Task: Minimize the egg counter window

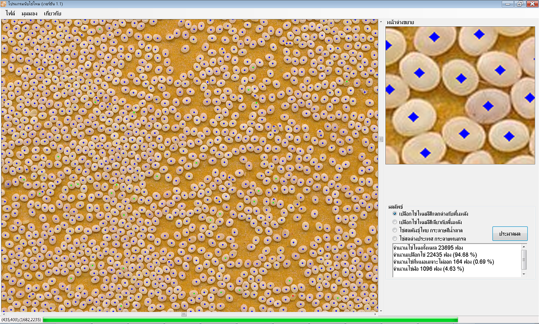Action: pos(508,4)
